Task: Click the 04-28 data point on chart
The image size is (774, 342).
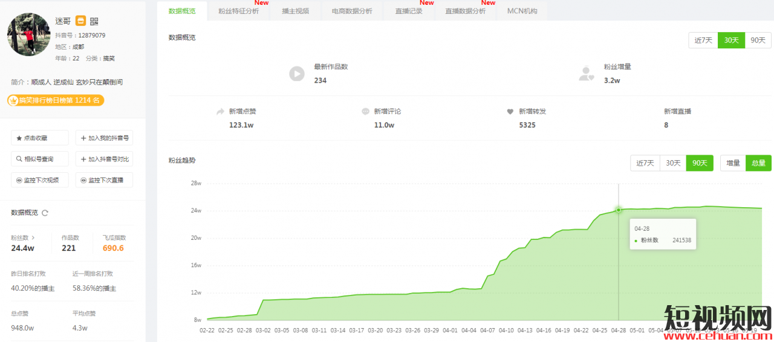Action: (619, 210)
